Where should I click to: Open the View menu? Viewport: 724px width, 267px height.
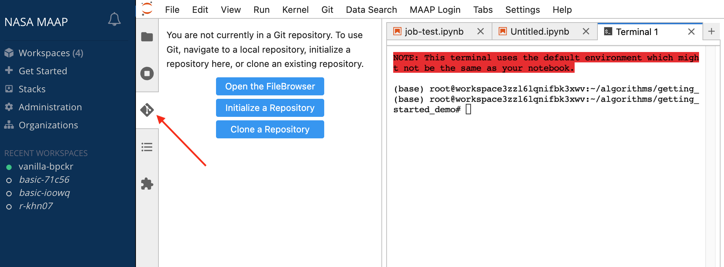pos(231,10)
